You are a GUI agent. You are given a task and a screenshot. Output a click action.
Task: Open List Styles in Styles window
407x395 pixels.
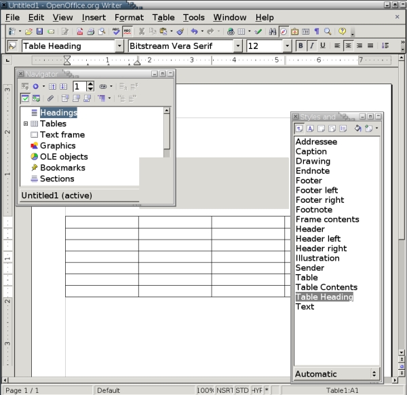[343, 128]
